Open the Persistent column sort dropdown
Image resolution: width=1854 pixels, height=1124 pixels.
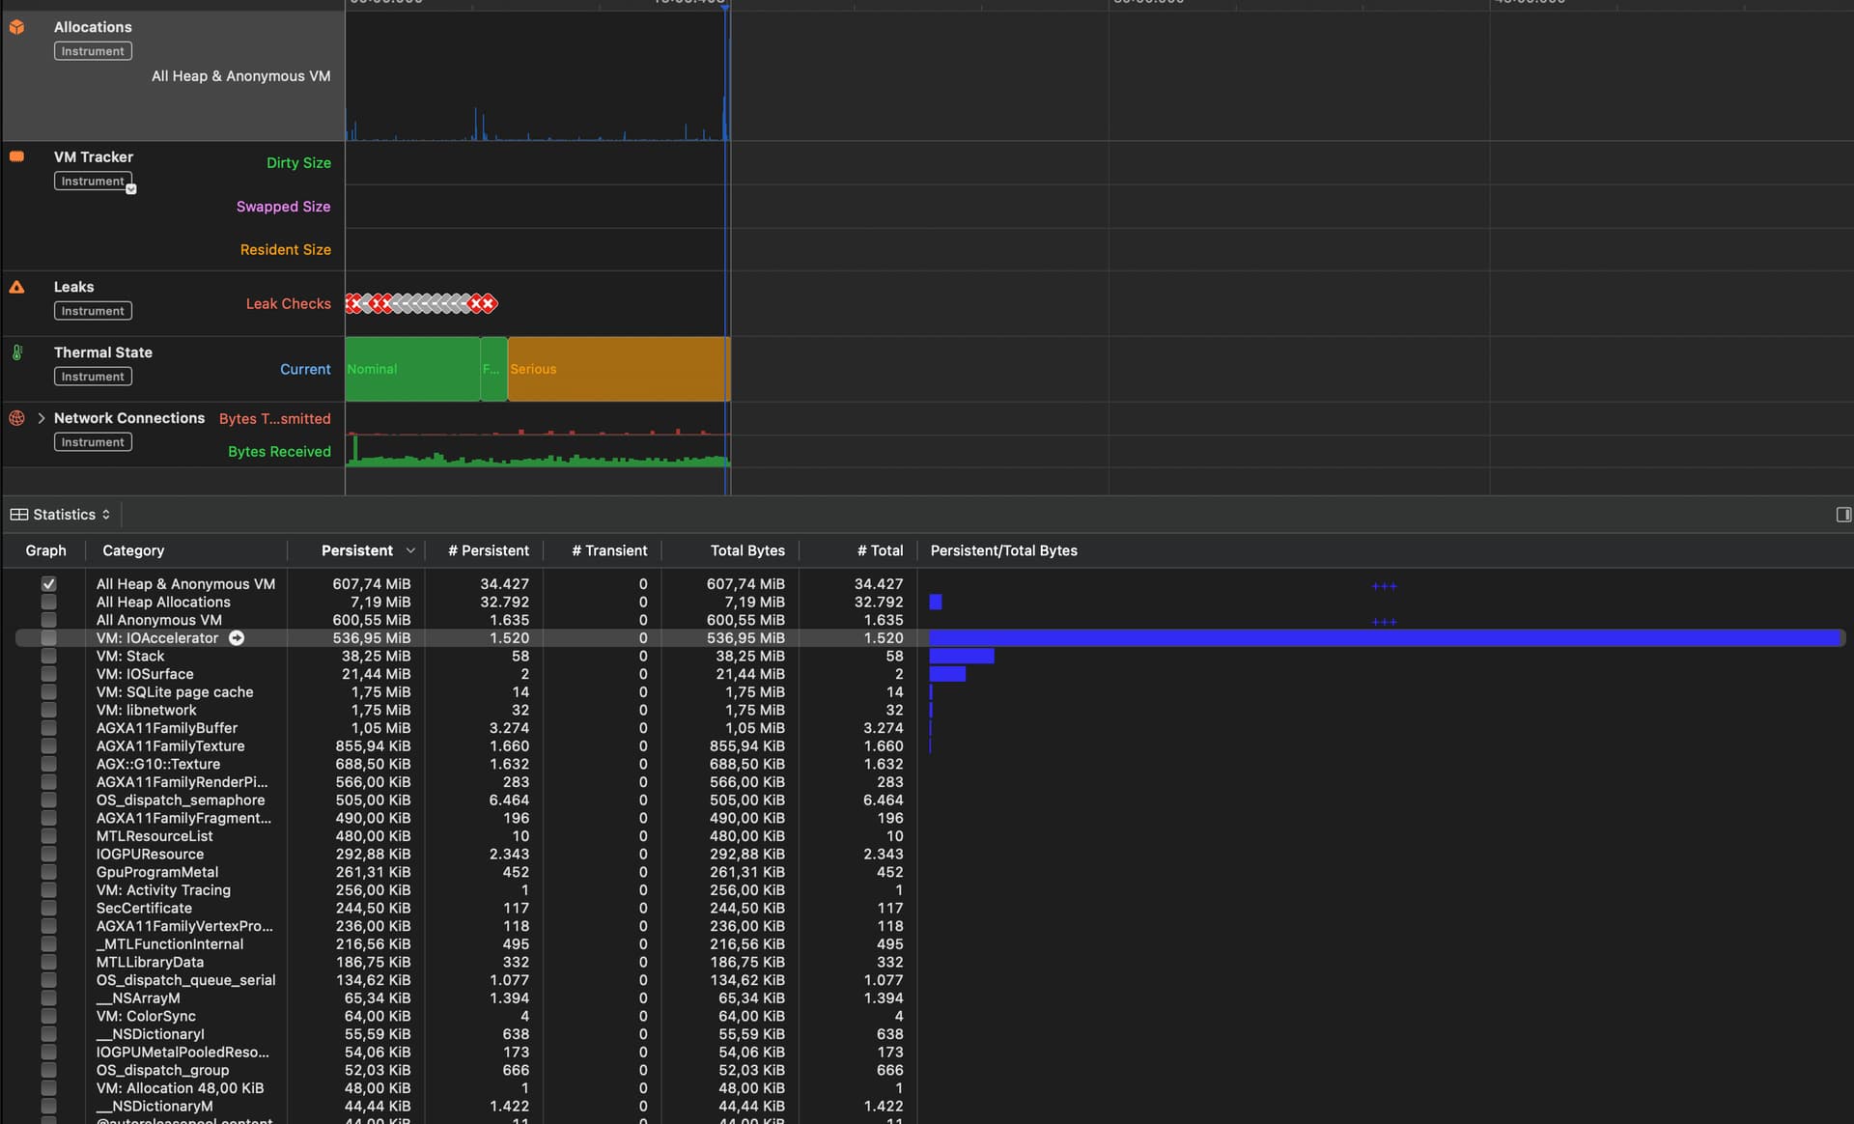pos(412,550)
